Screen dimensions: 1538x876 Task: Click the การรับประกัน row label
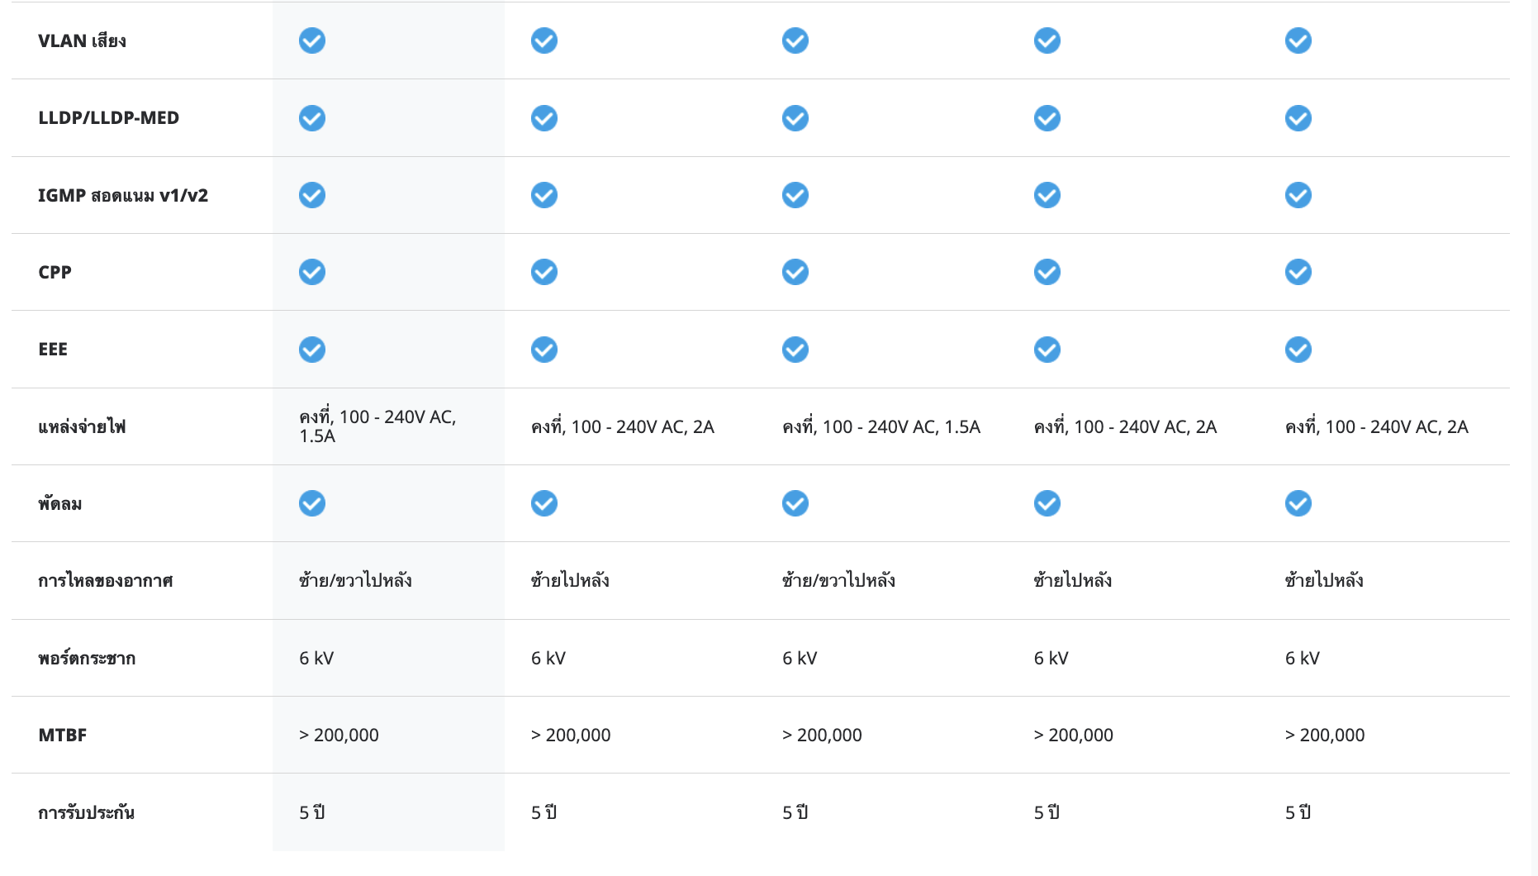coord(86,813)
